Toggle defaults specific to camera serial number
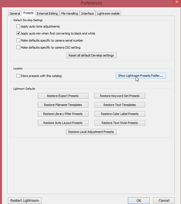Screen dimensions: 181x204 click(x=18, y=40)
